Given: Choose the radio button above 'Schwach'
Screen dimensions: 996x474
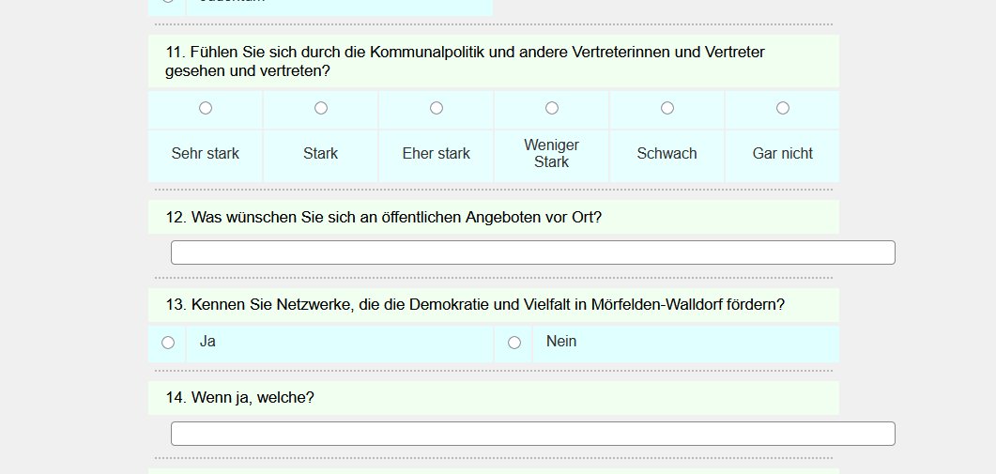Looking at the screenshot, I should (x=667, y=108).
